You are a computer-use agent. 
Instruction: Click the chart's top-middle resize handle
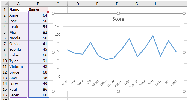point(119,14)
